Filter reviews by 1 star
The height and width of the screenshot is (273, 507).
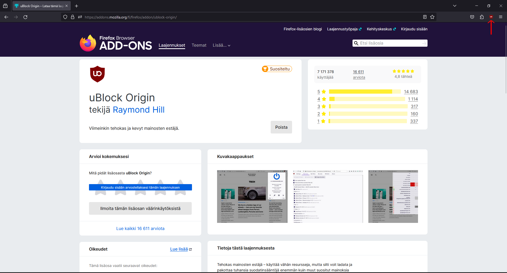322,121
